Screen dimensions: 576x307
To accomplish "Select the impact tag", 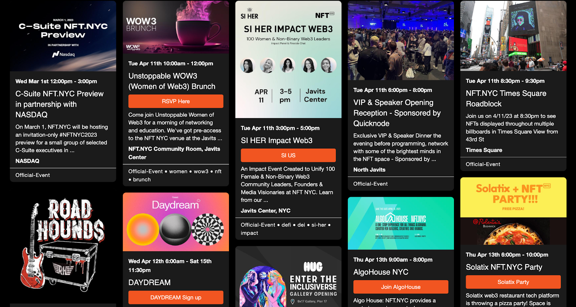I will [x=249, y=233].
